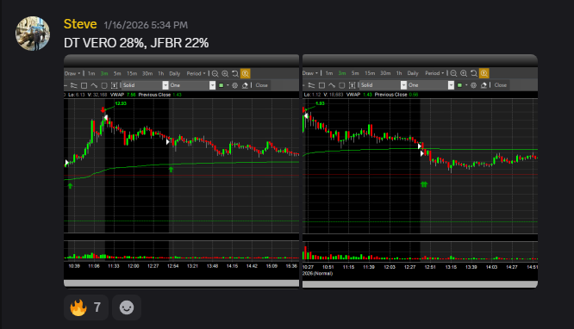Click the target settings icon in left chart
This screenshot has width=574, height=329.
click(235, 85)
